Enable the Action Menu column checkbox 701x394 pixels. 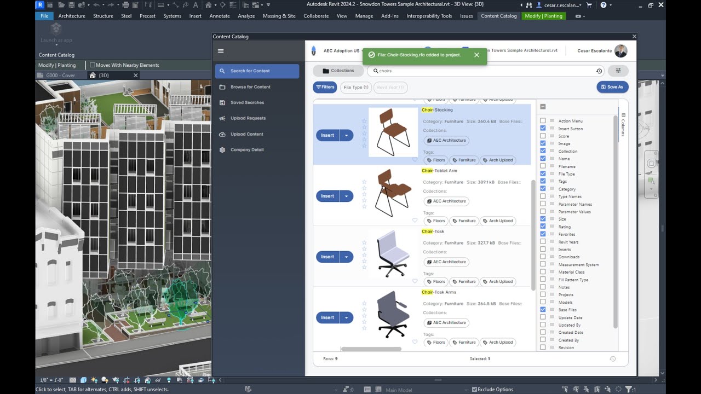543,121
